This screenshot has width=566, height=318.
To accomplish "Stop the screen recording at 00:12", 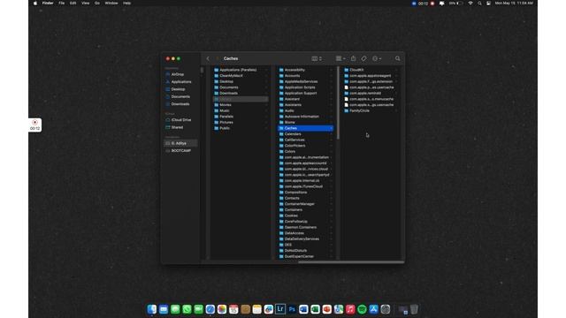I will point(35,125).
